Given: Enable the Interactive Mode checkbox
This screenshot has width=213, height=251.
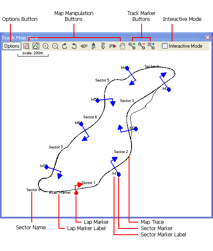Looking at the screenshot, I should (x=165, y=46).
